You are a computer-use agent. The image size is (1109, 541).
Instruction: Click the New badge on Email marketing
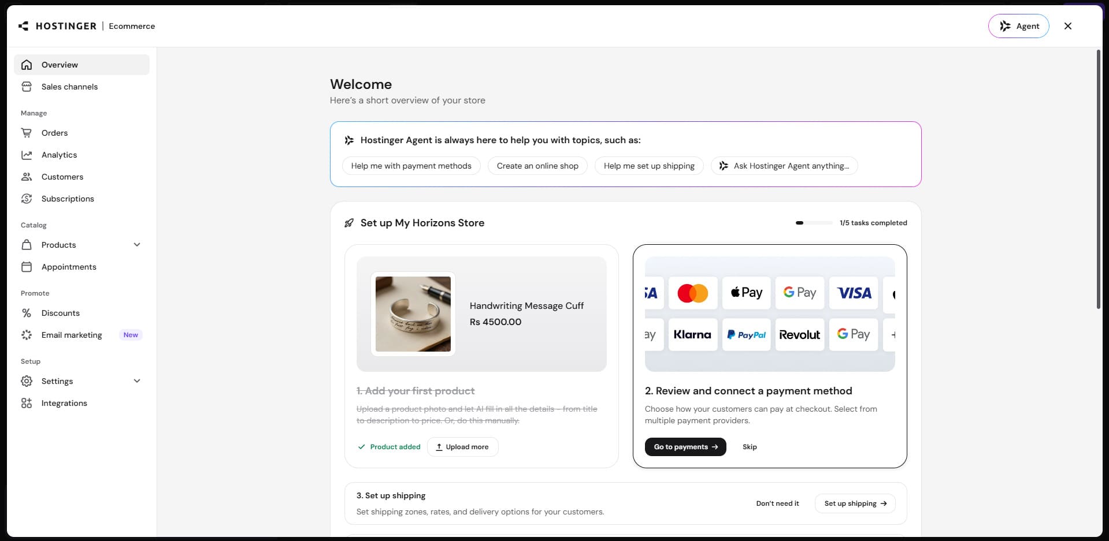(131, 335)
